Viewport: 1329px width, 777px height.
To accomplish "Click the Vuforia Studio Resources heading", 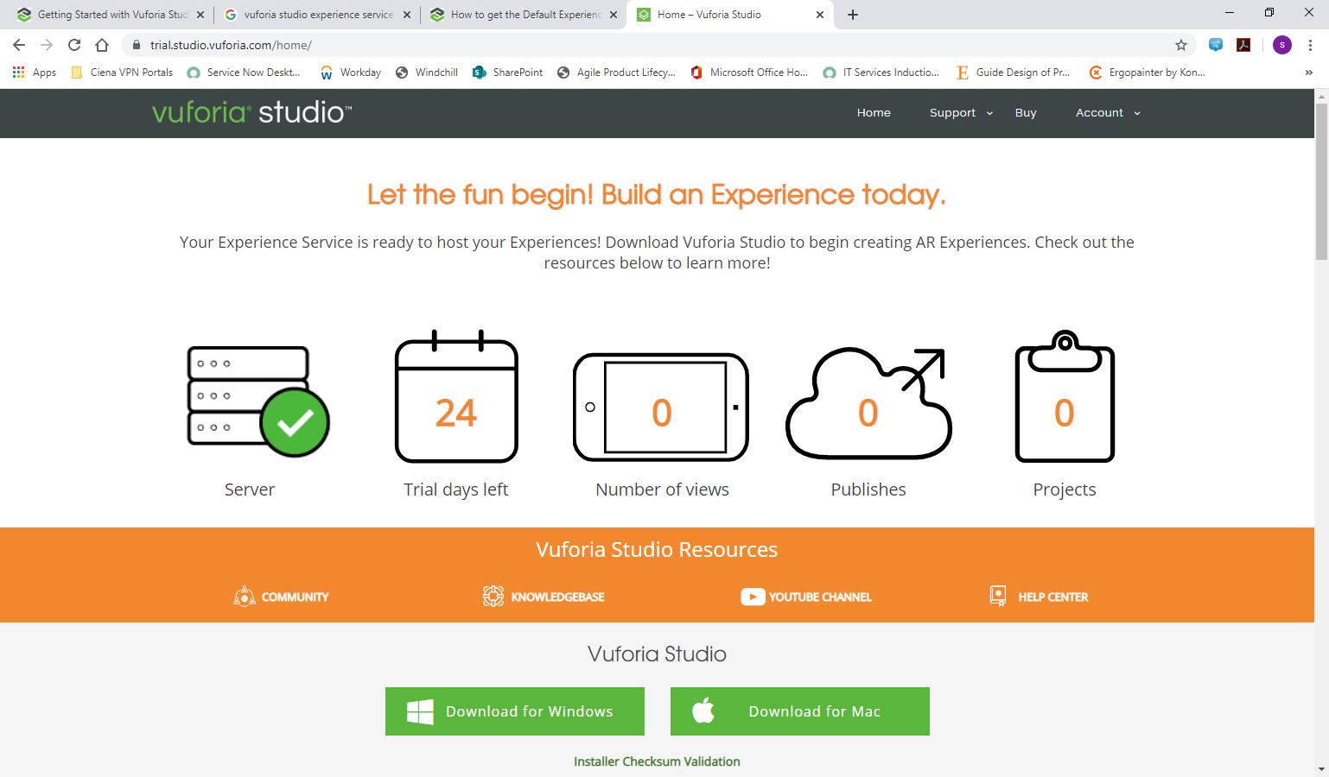I will pyautogui.click(x=657, y=550).
